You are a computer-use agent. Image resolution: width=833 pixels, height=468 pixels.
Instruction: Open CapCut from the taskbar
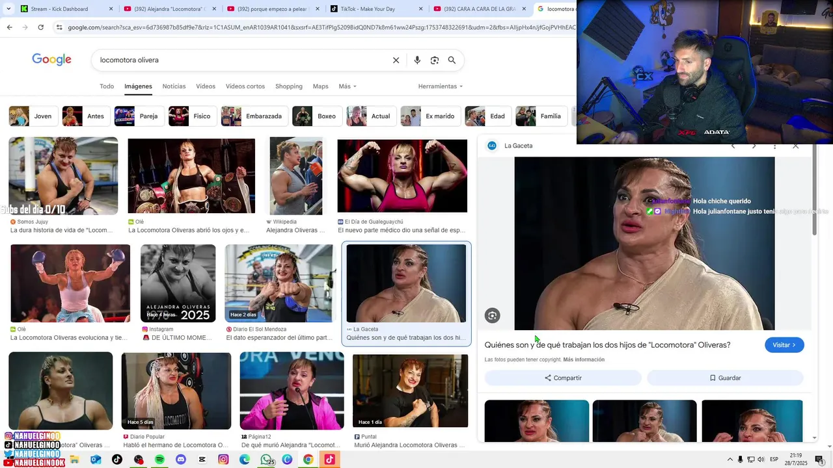pyautogui.click(x=202, y=460)
